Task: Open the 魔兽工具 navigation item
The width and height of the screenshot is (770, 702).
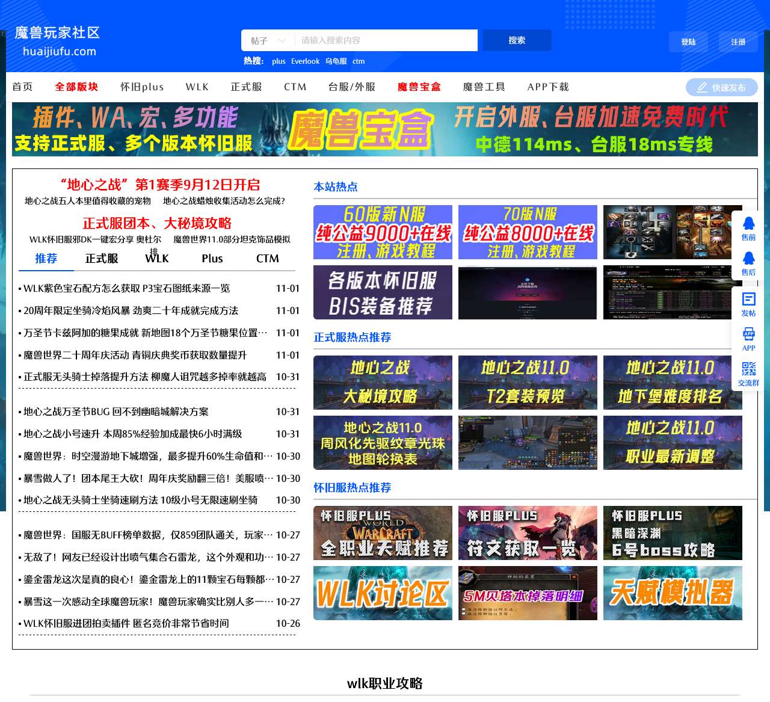Action: coord(484,87)
